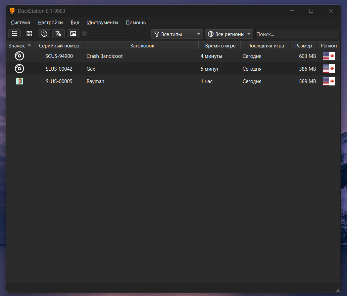
Task: Open the "Все регионы" dropdown
Action: coord(229,34)
